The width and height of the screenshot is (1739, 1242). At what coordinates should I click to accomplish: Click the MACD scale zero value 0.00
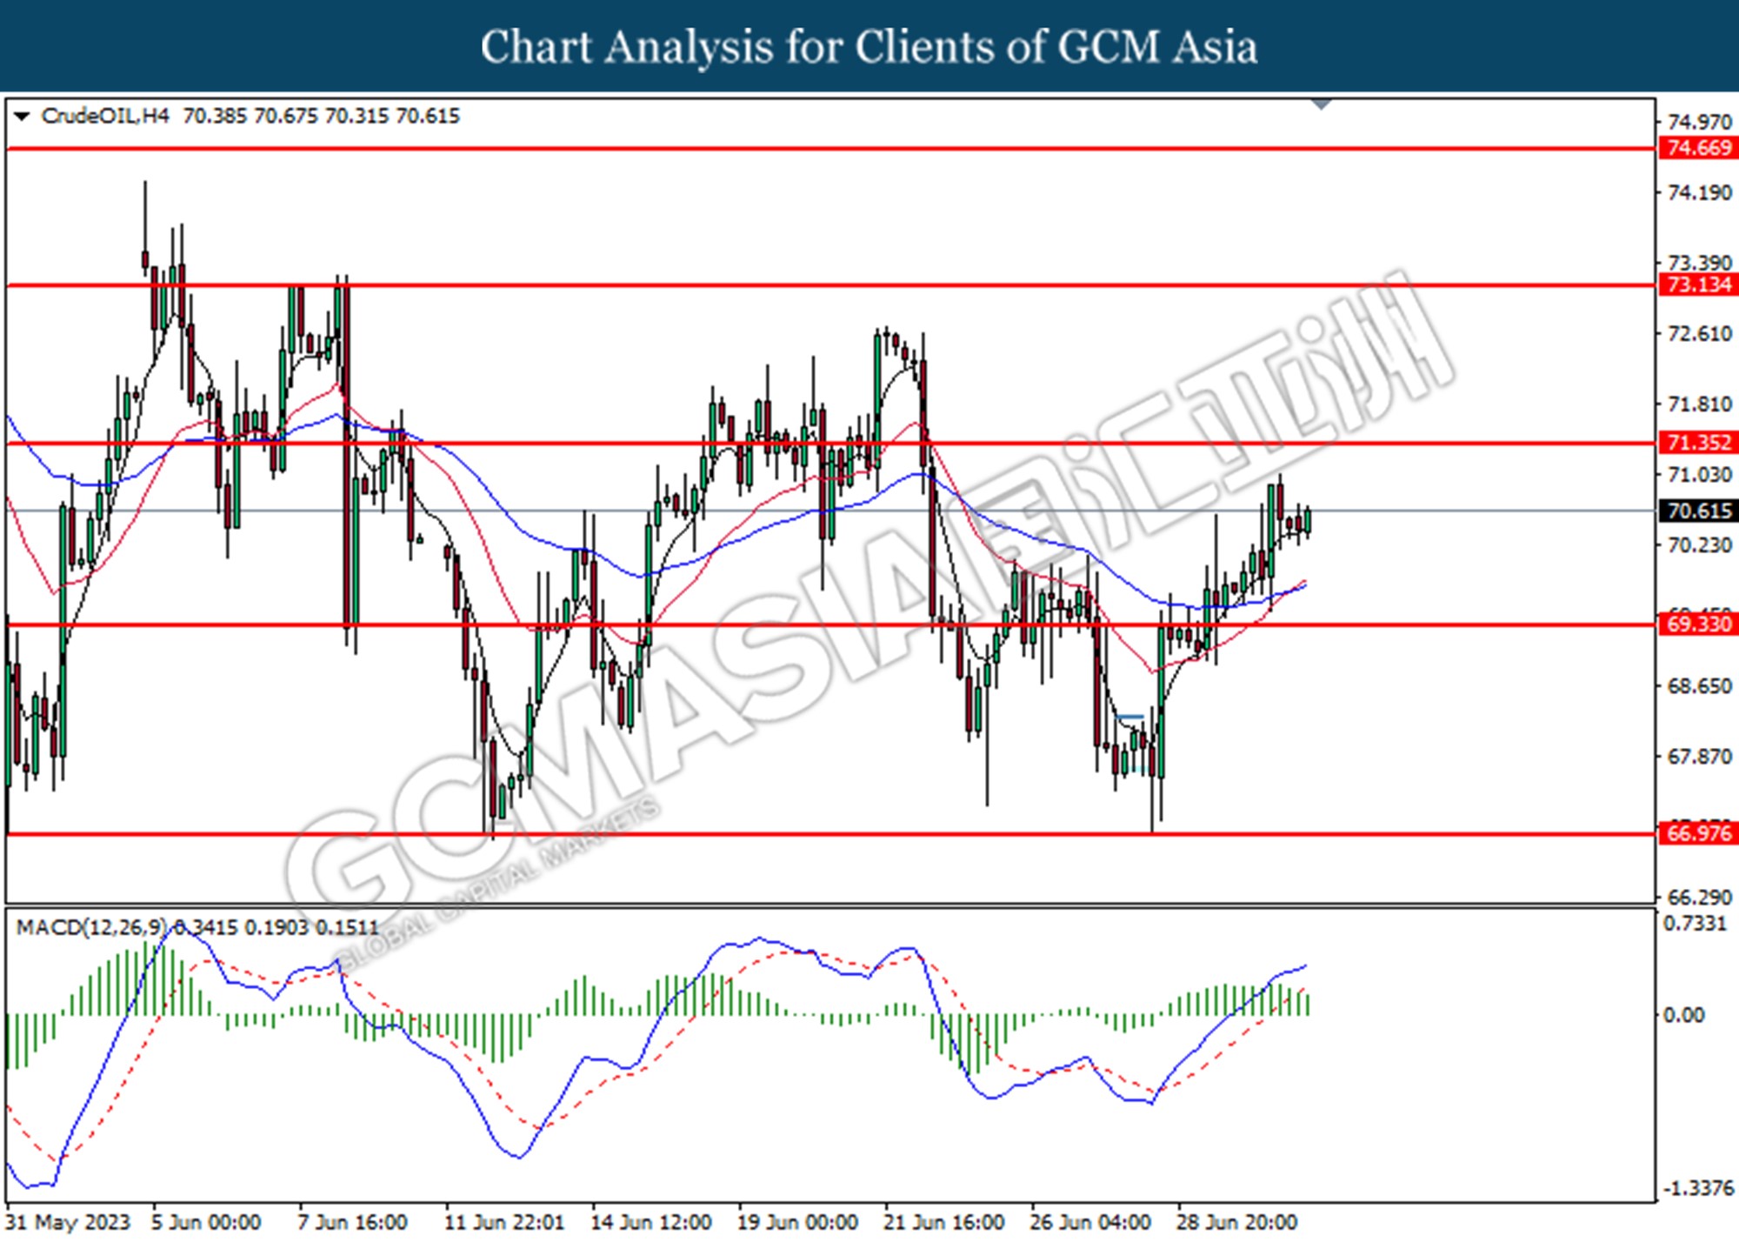click(x=1683, y=1015)
